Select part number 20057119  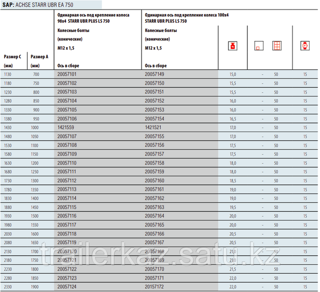[x=67, y=242]
